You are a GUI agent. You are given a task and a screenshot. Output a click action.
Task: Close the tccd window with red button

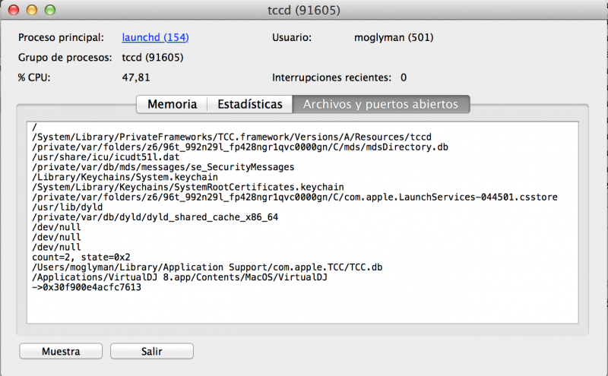click(14, 10)
